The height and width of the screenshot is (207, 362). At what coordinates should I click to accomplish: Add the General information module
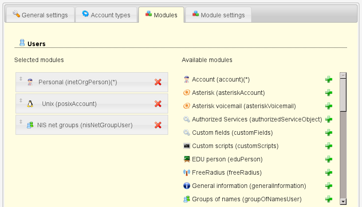[x=329, y=186]
